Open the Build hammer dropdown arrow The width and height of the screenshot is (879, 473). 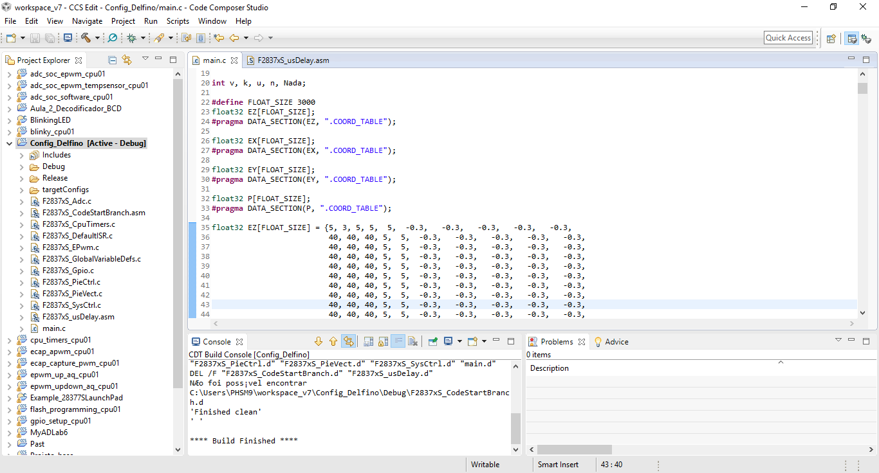[x=97, y=38]
